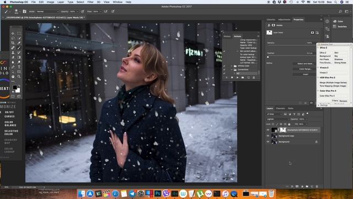Viewport: 353px width, 199px height.
Task: Select the Eraser tool
Action: (13, 57)
